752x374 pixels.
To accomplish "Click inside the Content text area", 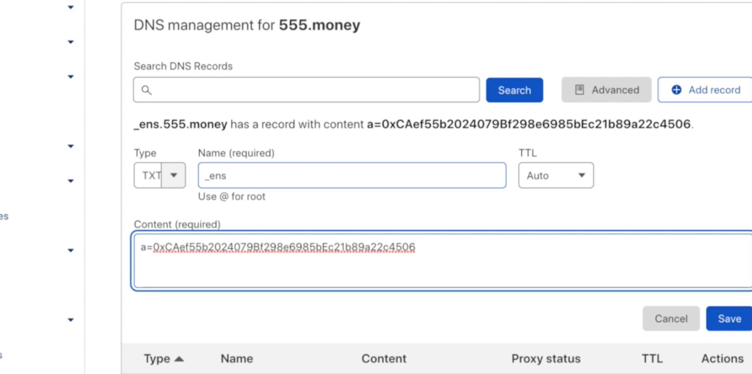I will pos(440,263).
